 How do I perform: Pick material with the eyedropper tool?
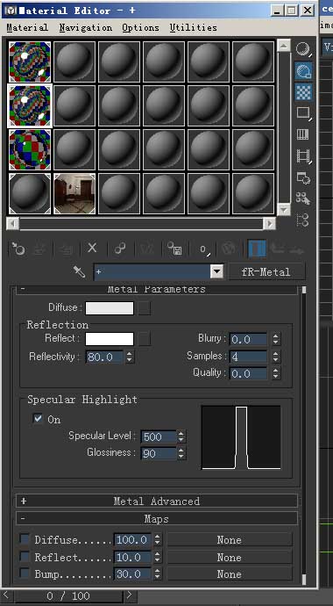tap(79, 271)
